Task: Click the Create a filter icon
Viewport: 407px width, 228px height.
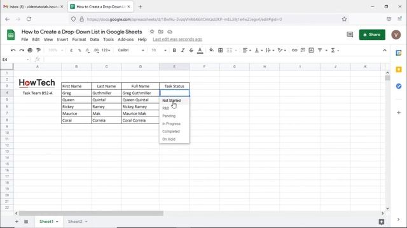Action: pyautogui.click(x=320, y=50)
